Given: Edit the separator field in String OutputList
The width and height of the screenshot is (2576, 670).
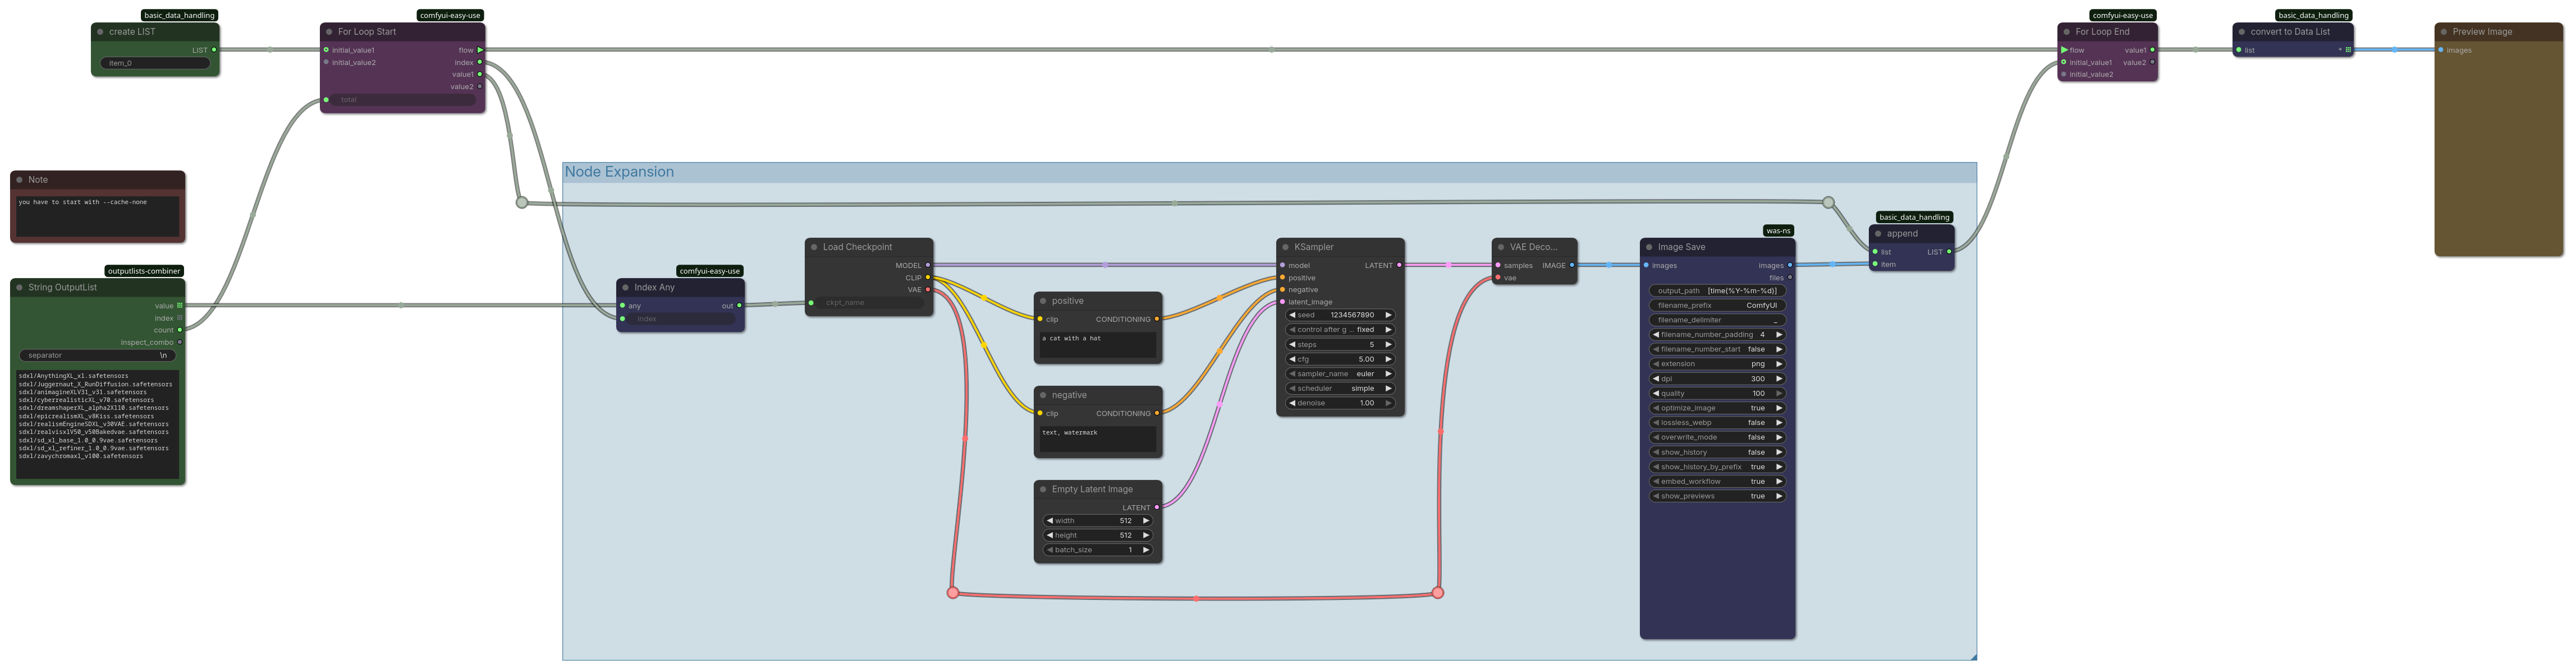Looking at the screenshot, I should tap(98, 355).
